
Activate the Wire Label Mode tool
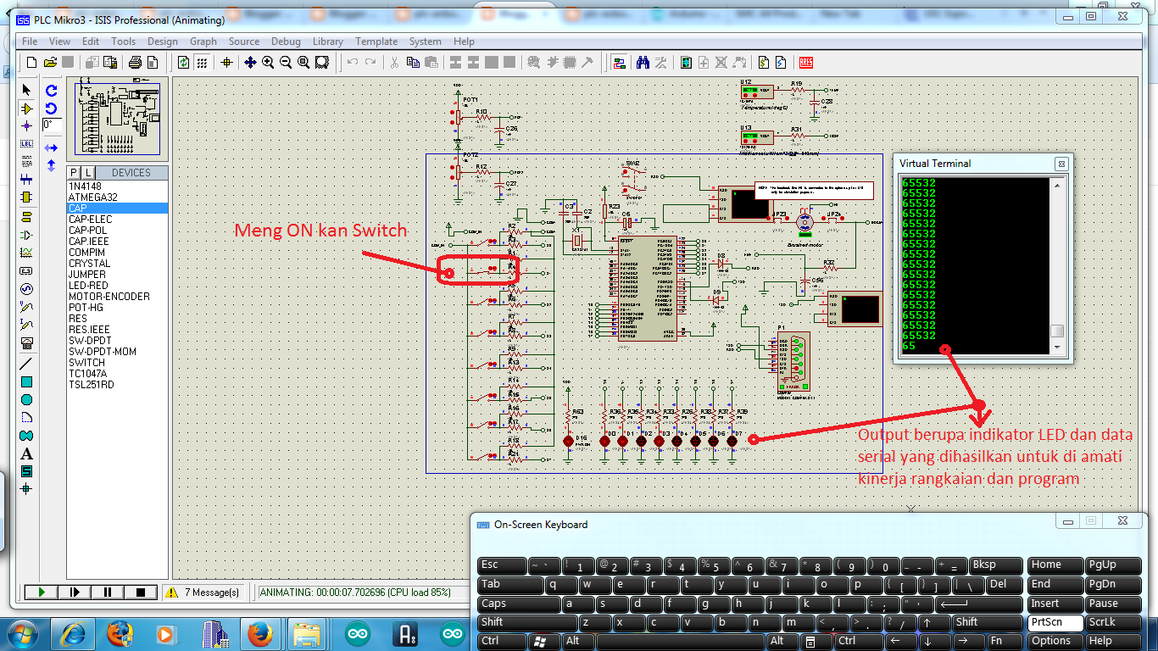[26, 143]
